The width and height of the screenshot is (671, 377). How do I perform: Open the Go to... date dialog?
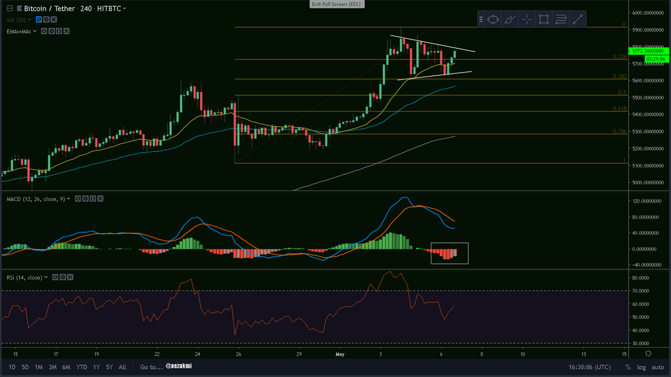(151, 367)
